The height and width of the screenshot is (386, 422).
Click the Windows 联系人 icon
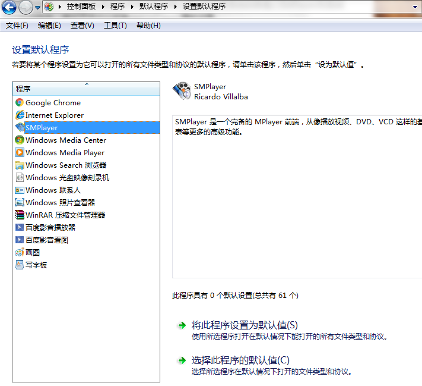pyautogui.click(x=20, y=190)
